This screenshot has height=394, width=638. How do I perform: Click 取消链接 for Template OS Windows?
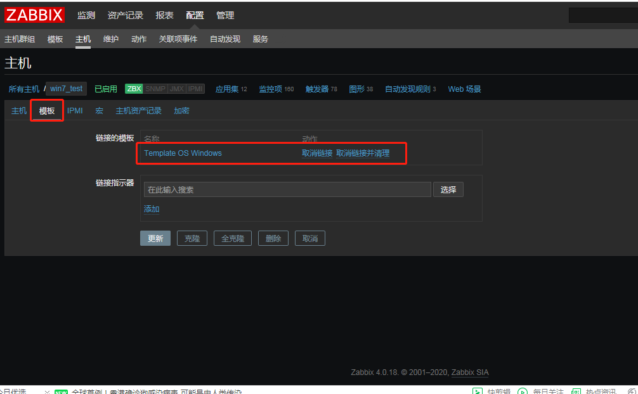[x=317, y=153]
